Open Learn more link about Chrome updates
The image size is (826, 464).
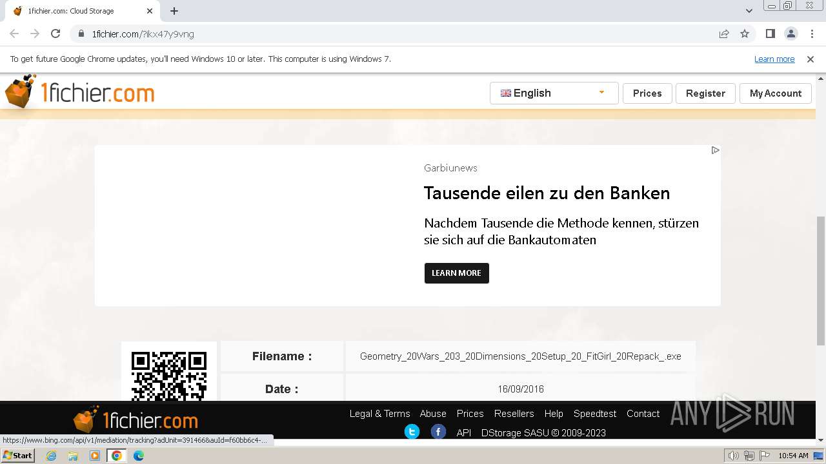(774, 59)
